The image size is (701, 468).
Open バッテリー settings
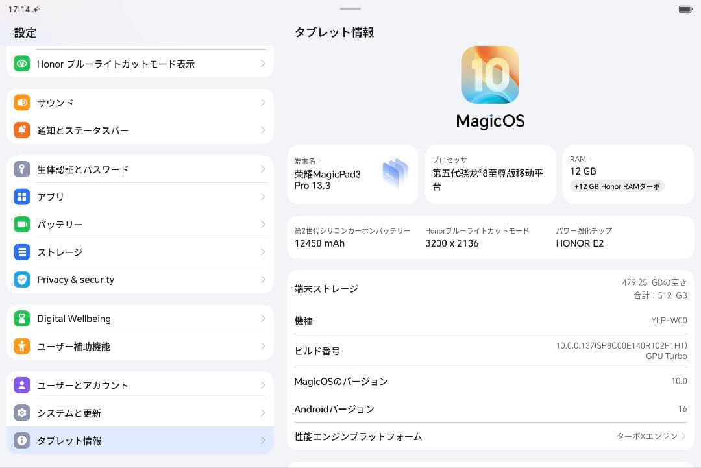click(140, 225)
